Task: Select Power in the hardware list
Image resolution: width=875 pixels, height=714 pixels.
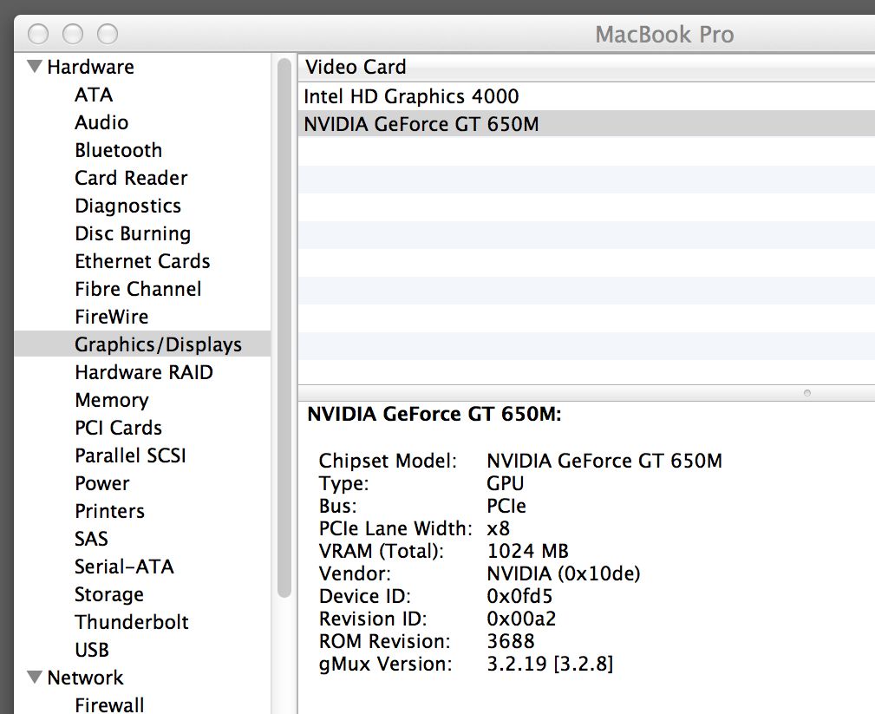Action: point(102,483)
